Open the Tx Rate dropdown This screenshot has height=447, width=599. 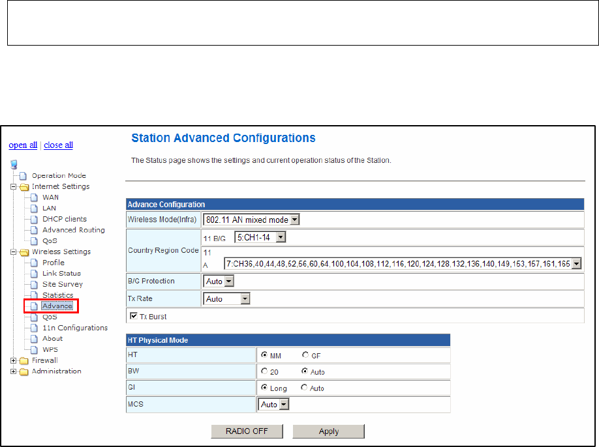(226, 299)
